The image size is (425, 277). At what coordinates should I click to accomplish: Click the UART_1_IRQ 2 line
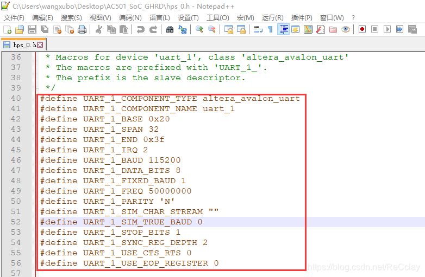(94, 150)
